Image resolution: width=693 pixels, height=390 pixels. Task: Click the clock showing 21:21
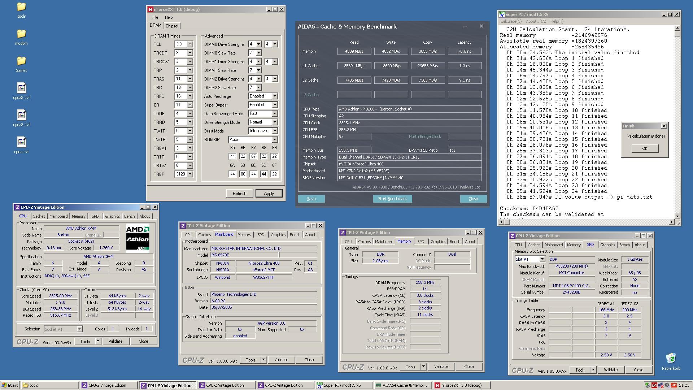684,385
